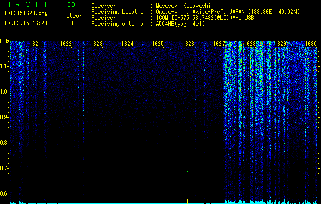This screenshot has width=321, height=204.
Task: Click the green dot echo near 0.7 kHz
Action: [187, 172]
